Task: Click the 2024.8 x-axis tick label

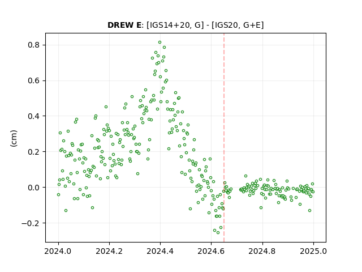Action: (262, 251)
